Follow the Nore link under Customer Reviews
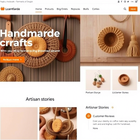140x140 pixels. tap(95, 128)
